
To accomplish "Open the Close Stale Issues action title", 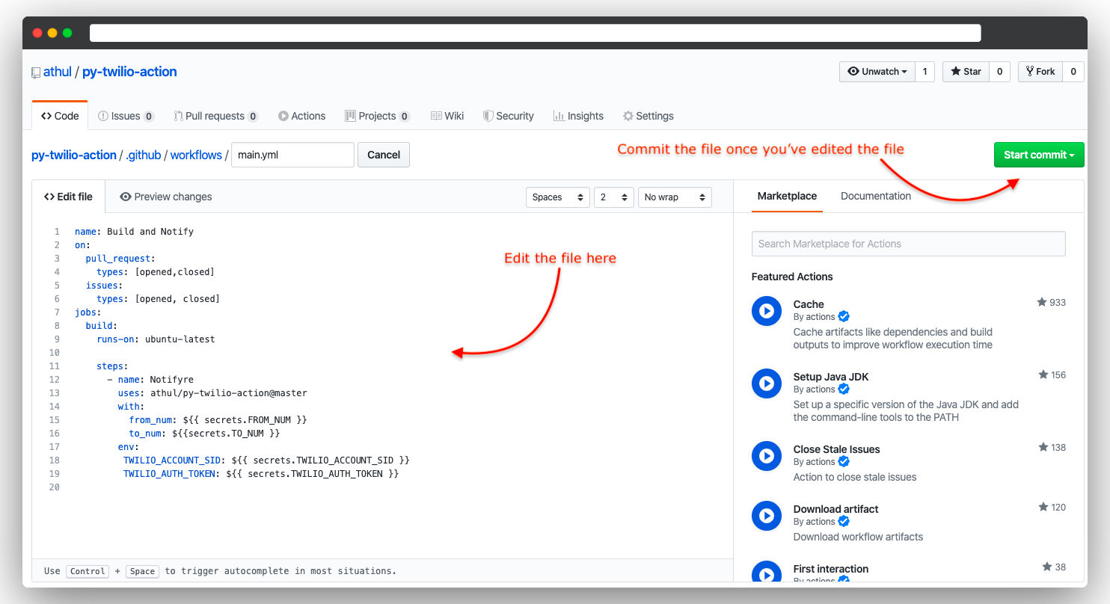I will (836, 449).
